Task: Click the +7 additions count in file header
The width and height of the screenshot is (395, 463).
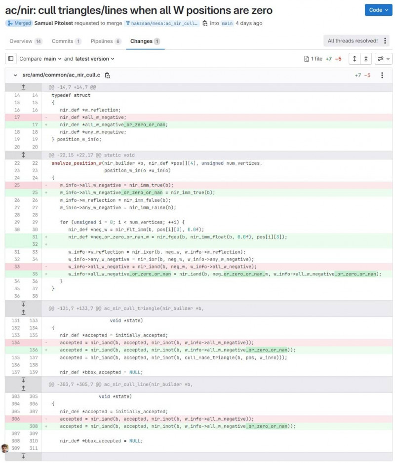Action: (x=358, y=76)
